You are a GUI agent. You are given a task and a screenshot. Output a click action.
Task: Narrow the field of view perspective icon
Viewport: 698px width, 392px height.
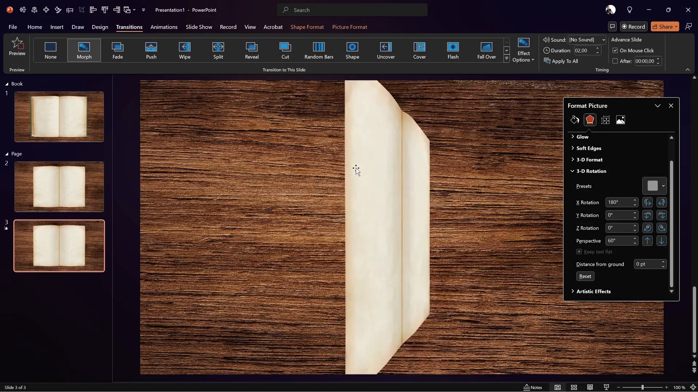[x=647, y=241]
